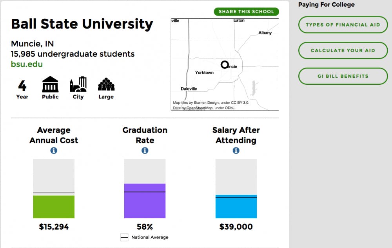Click the CALCULATE YOUR AID button

343,50
